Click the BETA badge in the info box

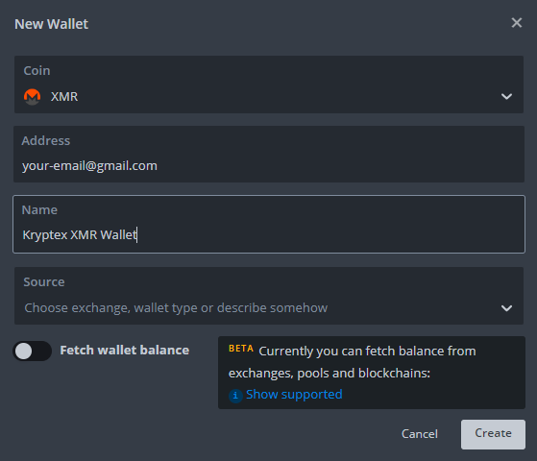(x=241, y=349)
